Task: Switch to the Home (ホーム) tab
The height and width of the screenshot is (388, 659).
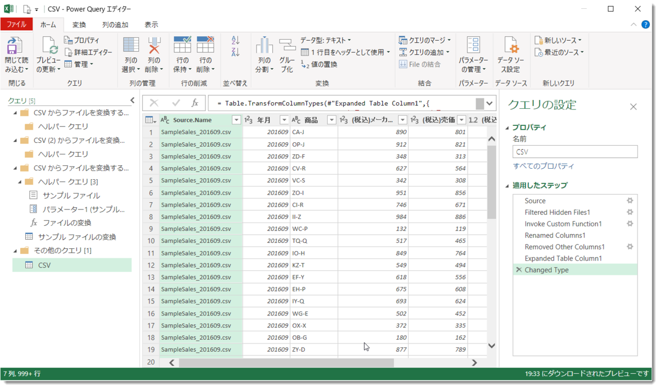Action: click(x=48, y=25)
